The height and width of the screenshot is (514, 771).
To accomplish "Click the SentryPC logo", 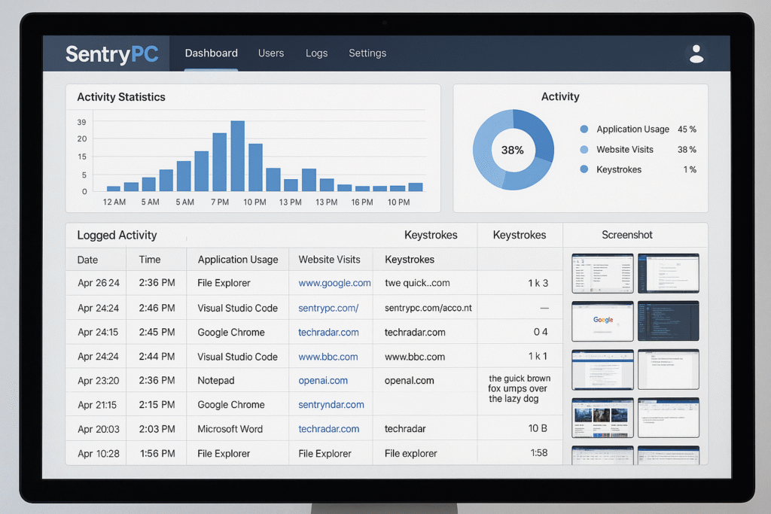I will click(111, 54).
